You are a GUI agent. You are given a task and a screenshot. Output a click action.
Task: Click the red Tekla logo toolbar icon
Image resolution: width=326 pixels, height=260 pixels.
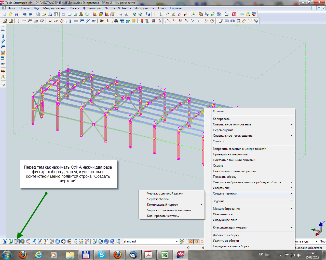coord(234,14)
